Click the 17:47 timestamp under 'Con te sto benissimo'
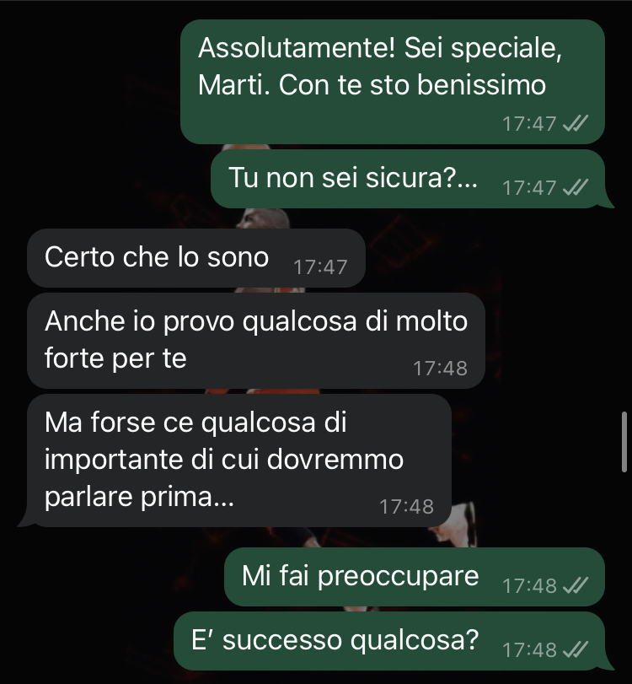This screenshot has width=632, height=684. point(529,123)
